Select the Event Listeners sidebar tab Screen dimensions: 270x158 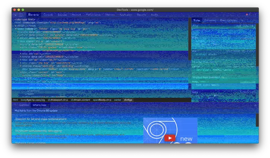click(228, 20)
